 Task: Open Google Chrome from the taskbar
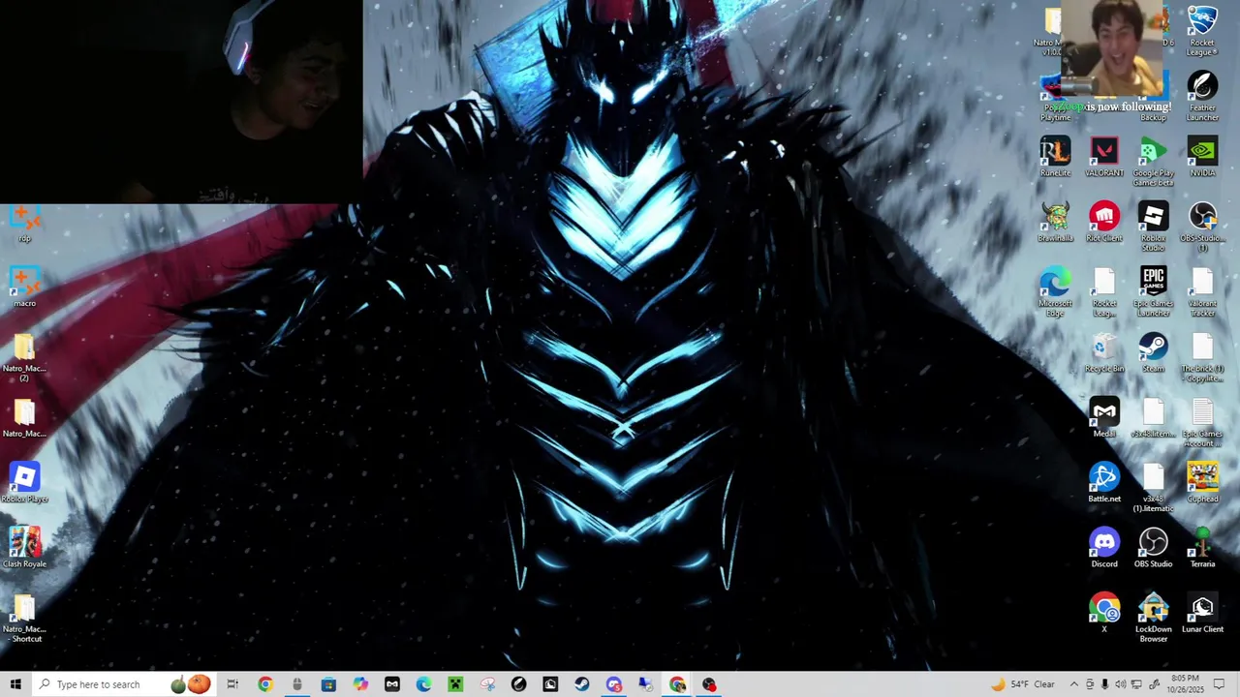click(x=264, y=684)
